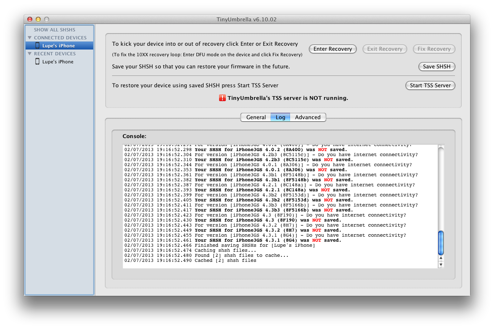Click the red TSS server warning icon
This screenshot has height=329, width=494.
[222, 98]
